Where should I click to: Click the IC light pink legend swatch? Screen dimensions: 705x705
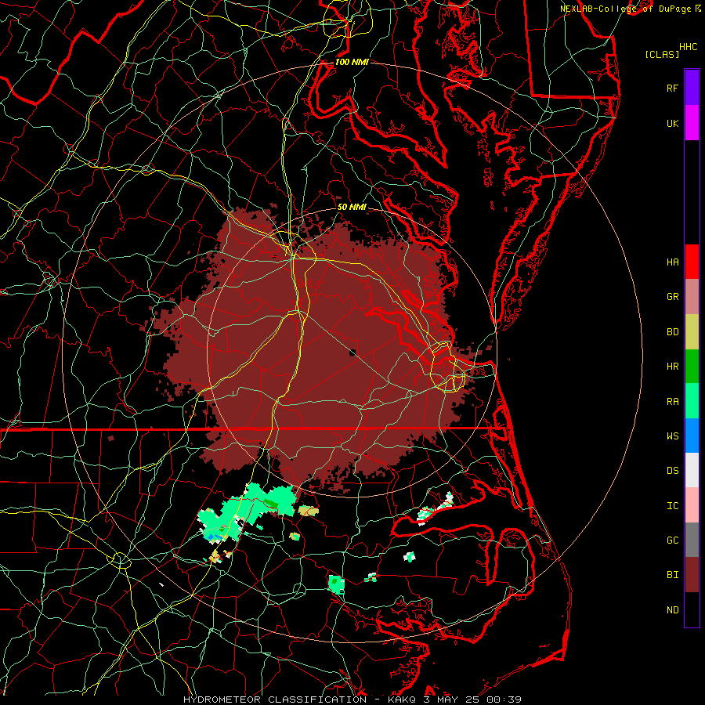click(692, 505)
